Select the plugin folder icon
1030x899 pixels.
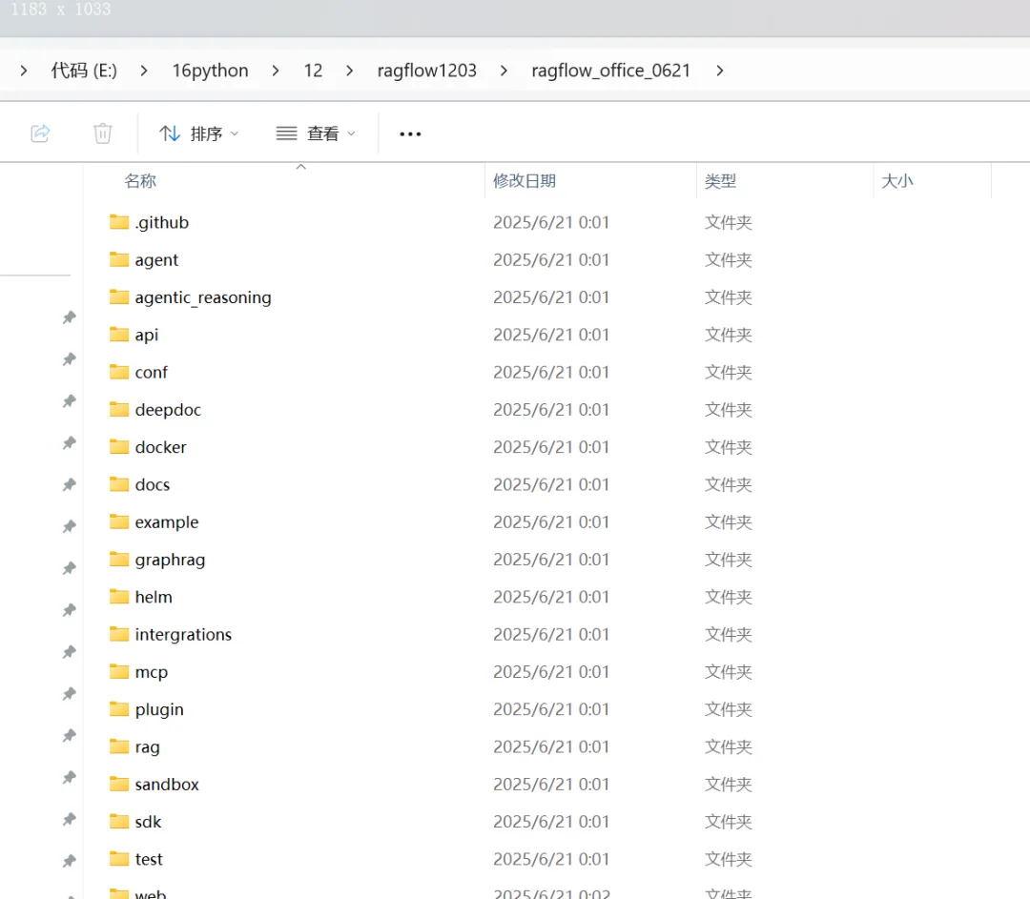tap(119, 708)
